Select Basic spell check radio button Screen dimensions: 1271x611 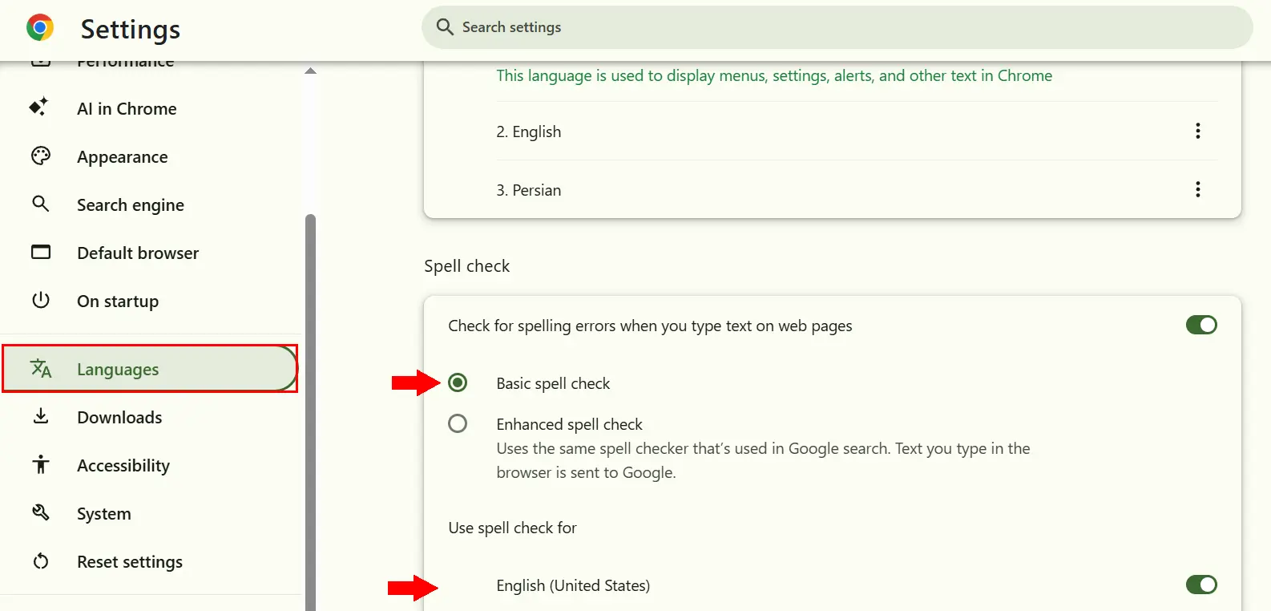458,382
